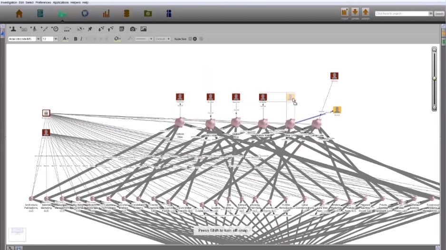Viewport: 446px width, 250px height.
Task: Click the add person with document tool
Action: point(34,28)
